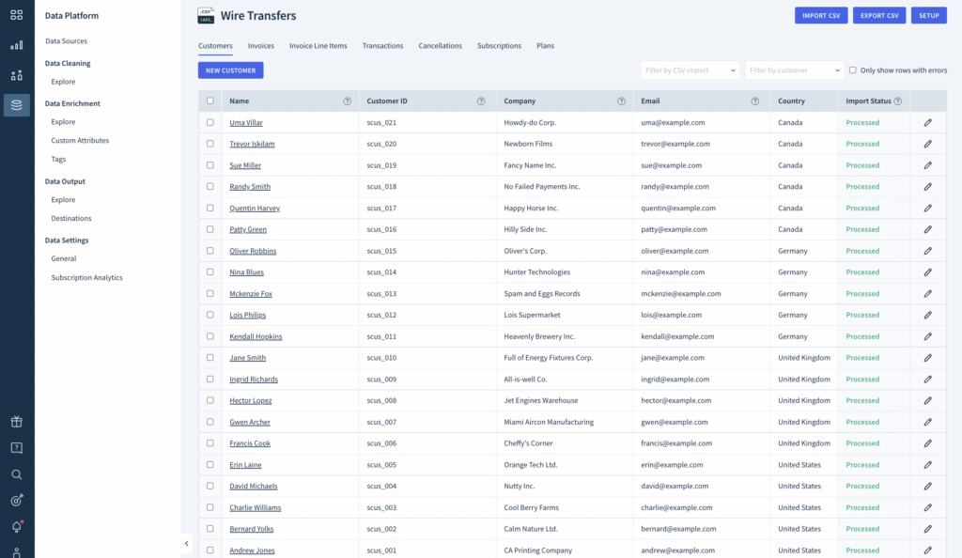Edit Randy Smith using pencil icon

click(x=927, y=186)
